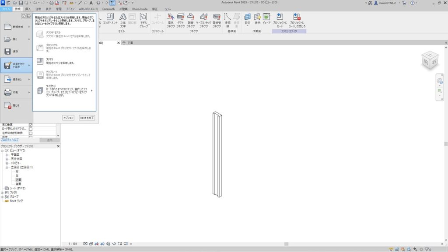Viewport: 448px width, 252px height.
Task: Open the help question mark icon
Action: [412, 3]
